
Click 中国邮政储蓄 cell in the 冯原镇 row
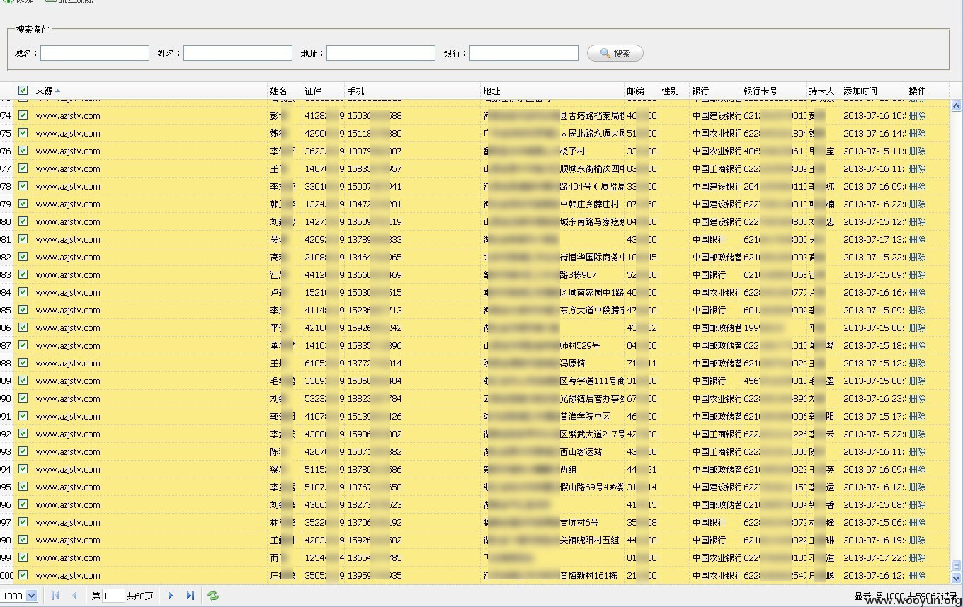[715, 364]
